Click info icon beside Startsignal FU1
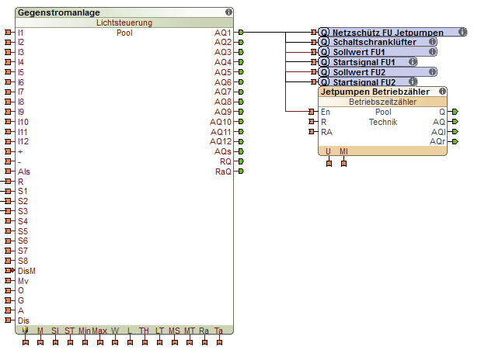 413,62
